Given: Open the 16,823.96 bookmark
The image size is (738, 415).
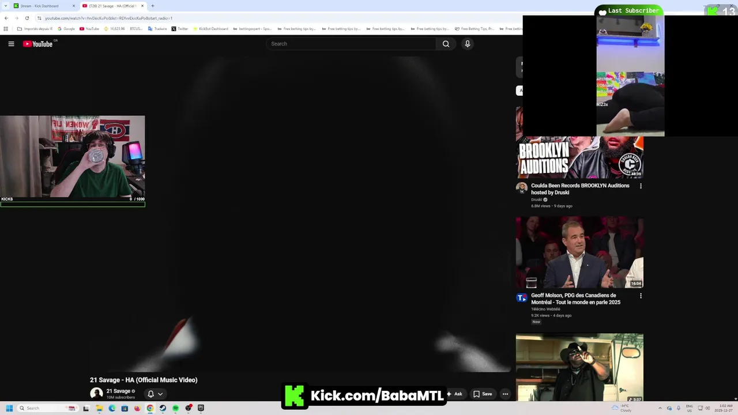Looking at the screenshot, I should pyautogui.click(x=114, y=29).
